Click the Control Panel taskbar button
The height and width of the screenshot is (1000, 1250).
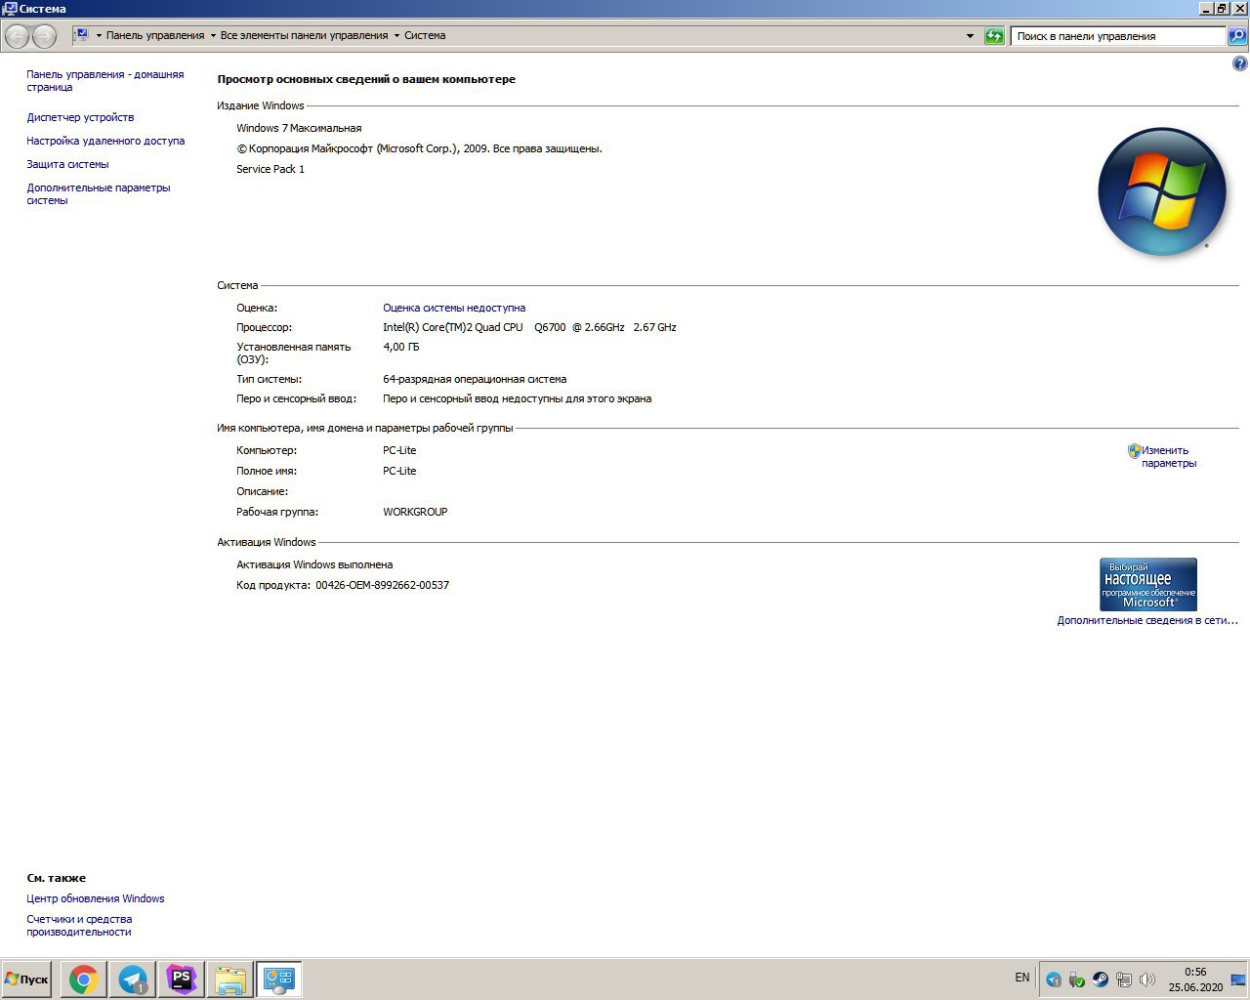279,979
